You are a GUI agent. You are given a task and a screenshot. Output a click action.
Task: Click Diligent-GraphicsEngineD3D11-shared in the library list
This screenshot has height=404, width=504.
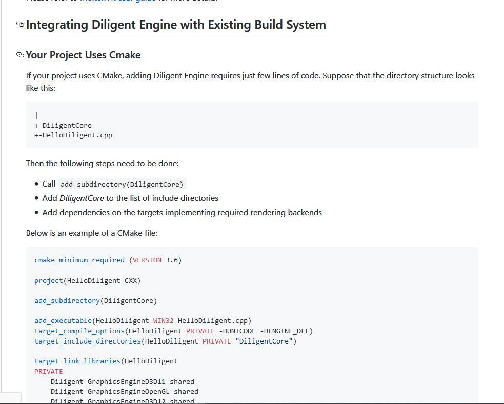tap(122, 381)
